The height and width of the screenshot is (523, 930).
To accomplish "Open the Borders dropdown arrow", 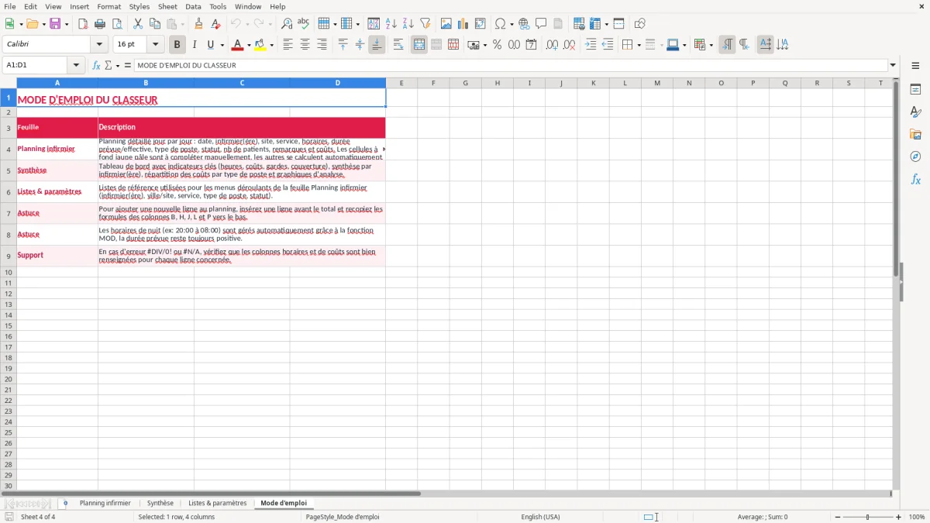I will point(639,45).
